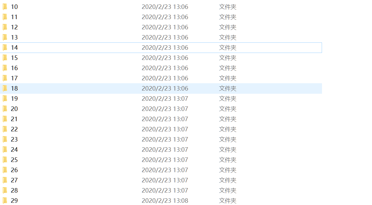Click the type label of folder 16
372x205 pixels.
pyautogui.click(x=227, y=68)
